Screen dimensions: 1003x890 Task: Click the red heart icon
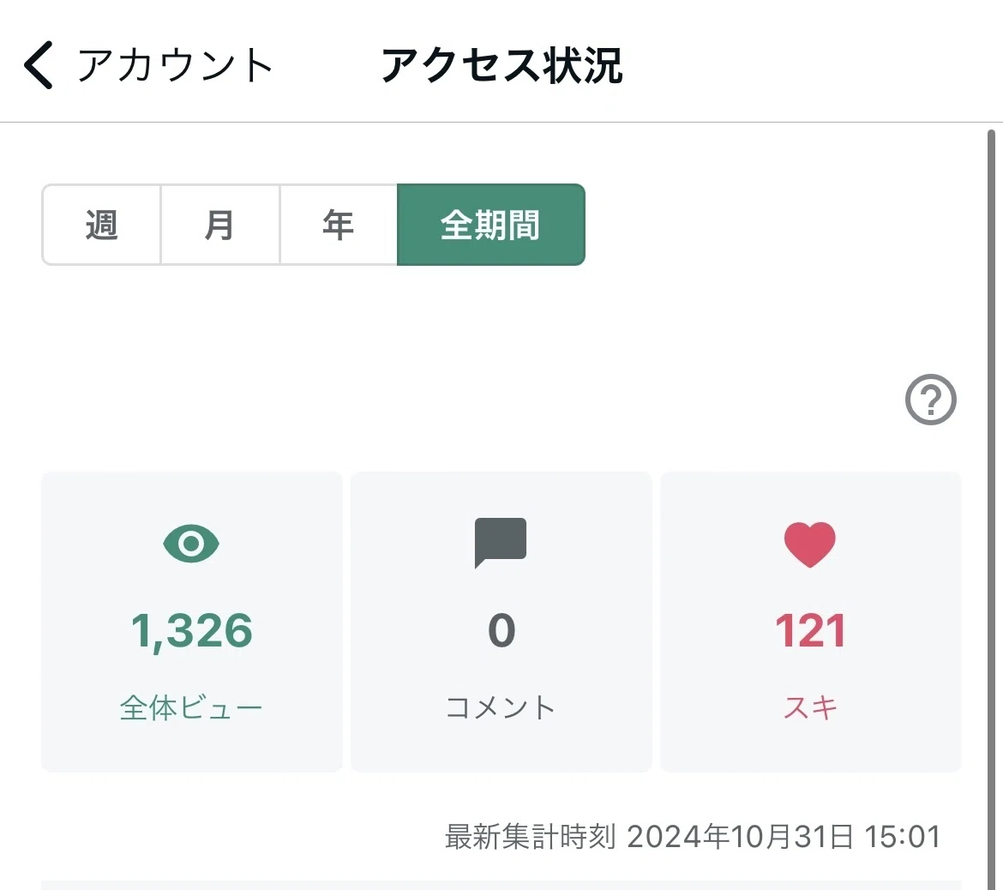[810, 544]
